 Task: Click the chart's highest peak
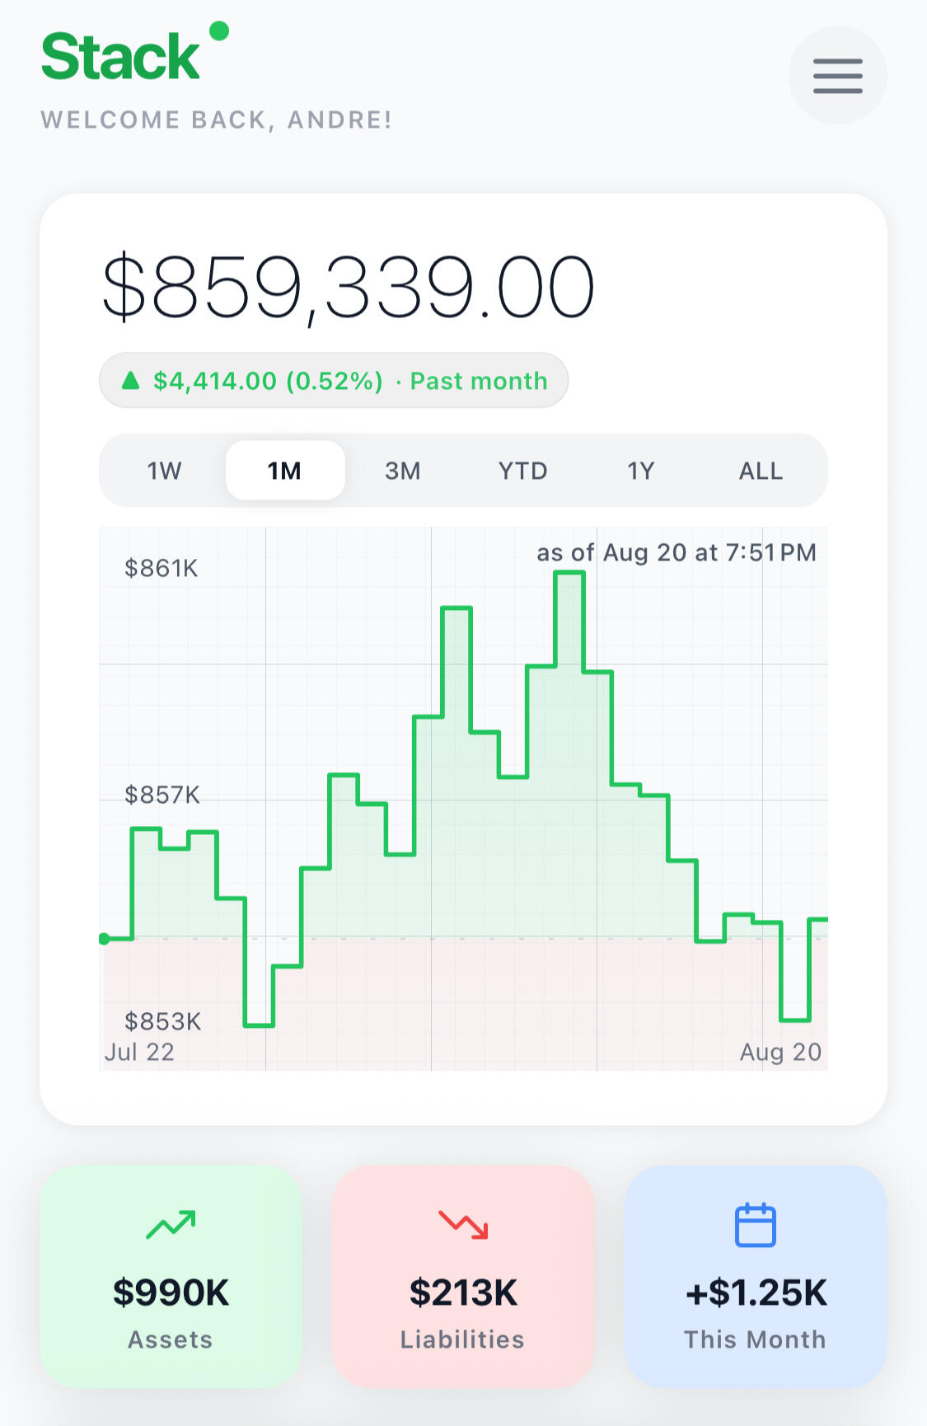click(x=569, y=574)
